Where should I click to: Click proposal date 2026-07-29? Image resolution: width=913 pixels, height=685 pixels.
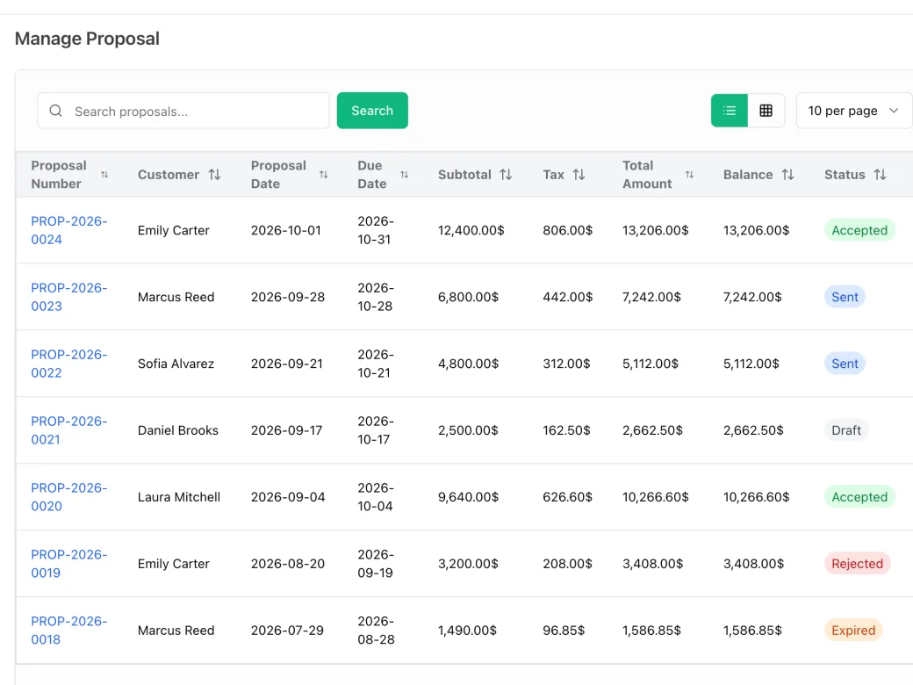pos(287,631)
